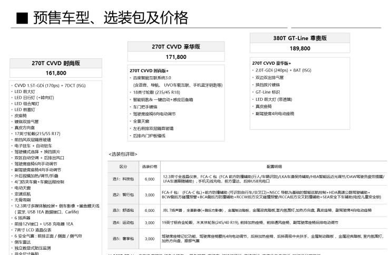Select the 3,000 price in 运动包 row
392x255 pixels.
click(x=150, y=222)
